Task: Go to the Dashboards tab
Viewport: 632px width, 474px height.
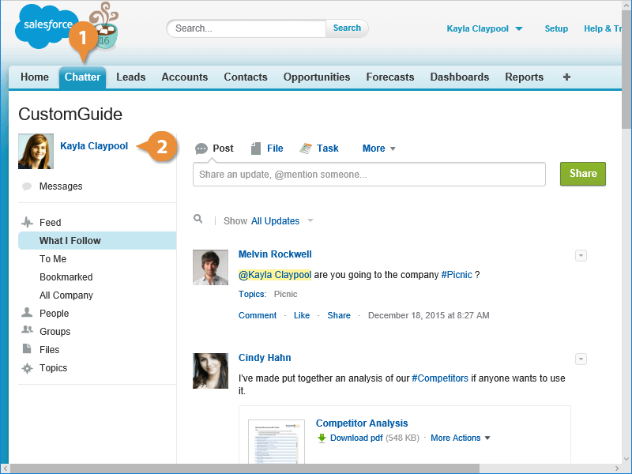Action: [459, 77]
